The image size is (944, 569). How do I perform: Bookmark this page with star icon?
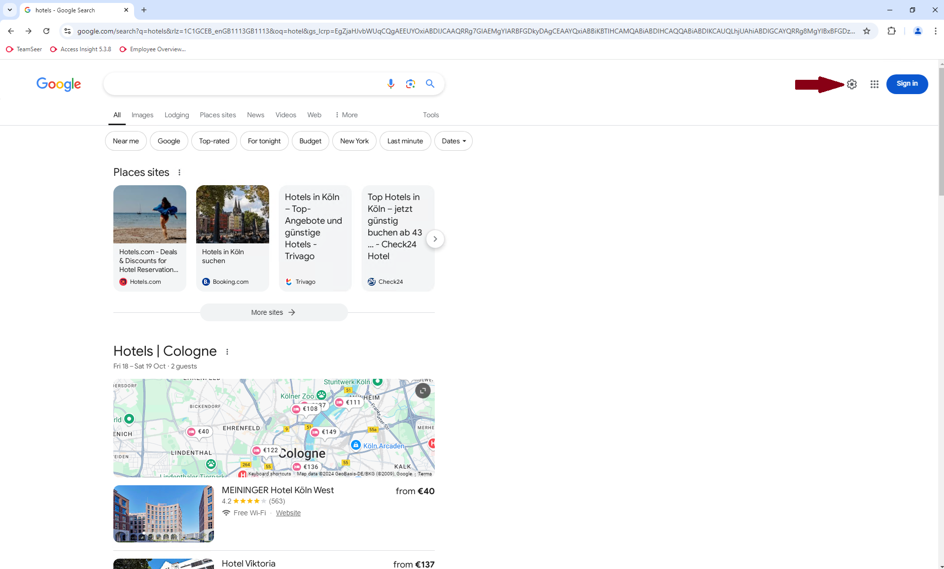point(867,31)
